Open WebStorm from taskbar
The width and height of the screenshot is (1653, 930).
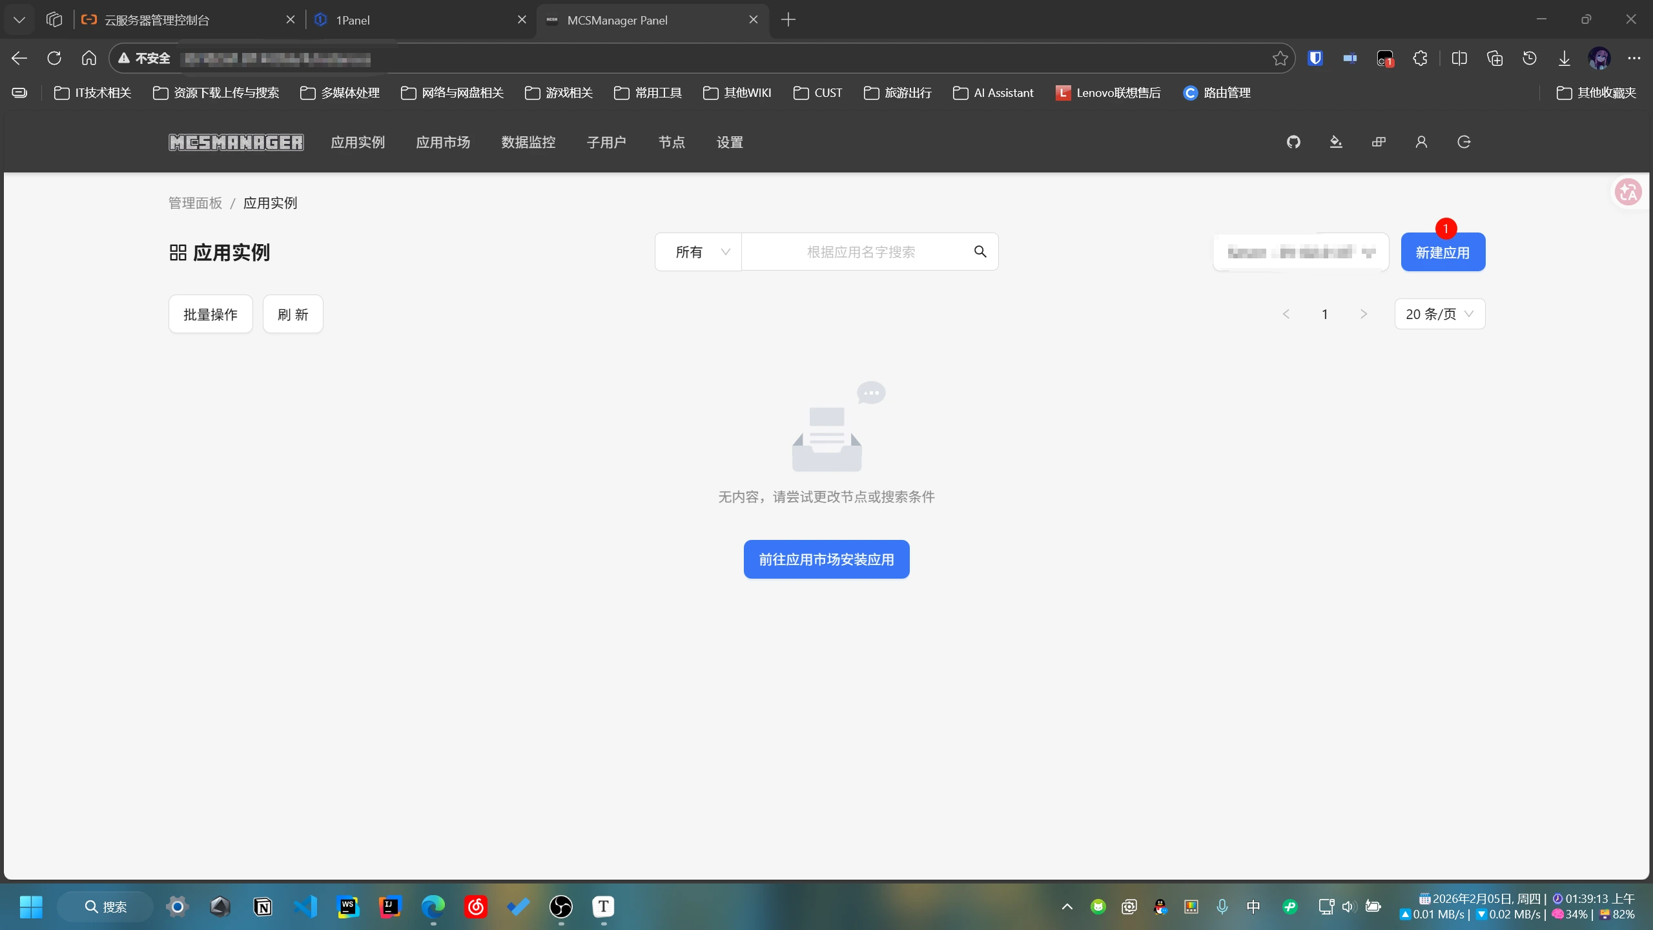point(348,907)
